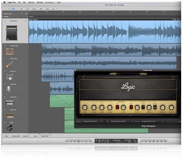Select the Rhythm Guitar track combo amp icon
Viewport: 185px width, 157px height.
(10, 51)
